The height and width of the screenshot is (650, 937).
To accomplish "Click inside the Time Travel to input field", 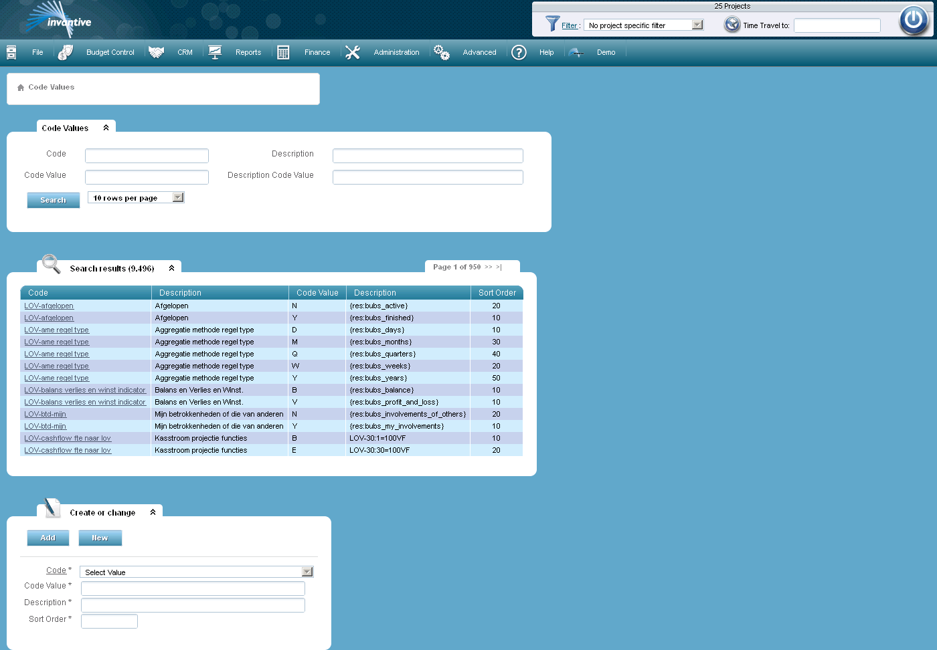I will point(835,25).
